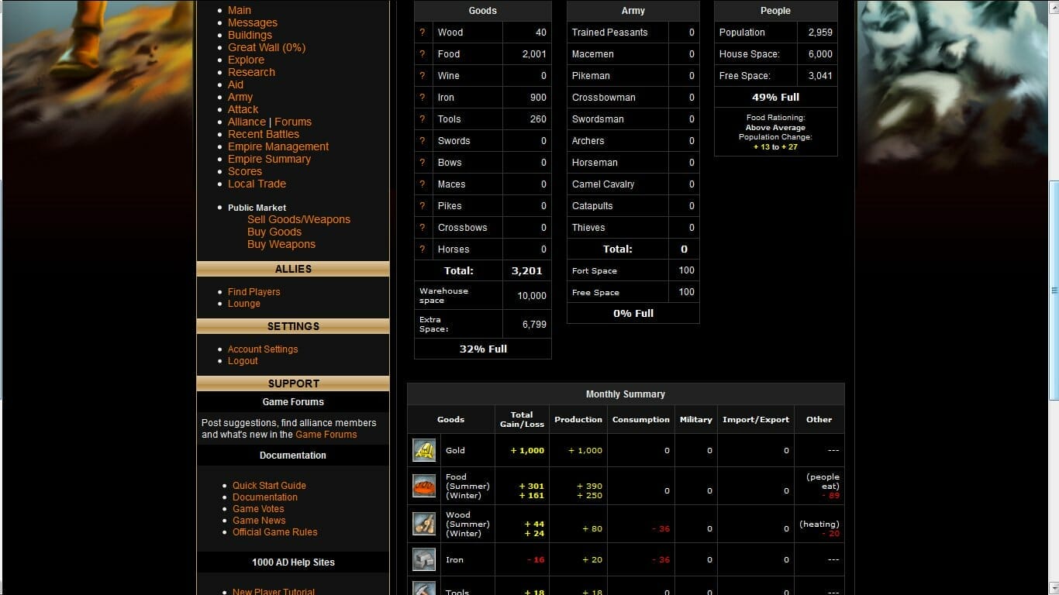This screenshot has width=1059, height=595.
Task: Click the Wood logs icon
Action: pyautogui.click(x=424, y=524)
